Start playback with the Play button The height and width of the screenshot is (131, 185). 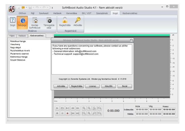[x=57, y=108]
